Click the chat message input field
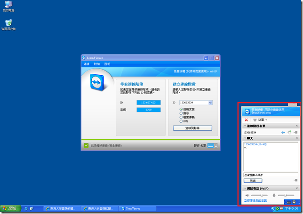The image size is (303, 214). click(271, 175)
